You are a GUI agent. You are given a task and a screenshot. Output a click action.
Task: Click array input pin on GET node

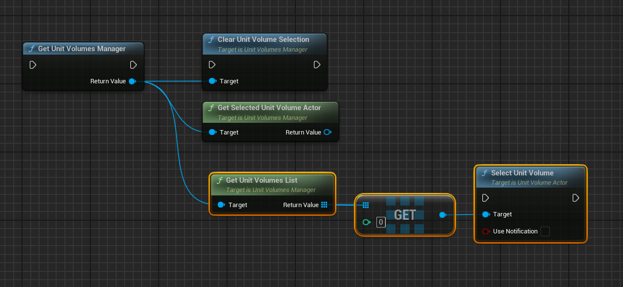pos(366,205)
